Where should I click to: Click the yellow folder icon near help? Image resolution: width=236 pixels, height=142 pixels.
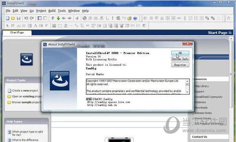point(129,18)
